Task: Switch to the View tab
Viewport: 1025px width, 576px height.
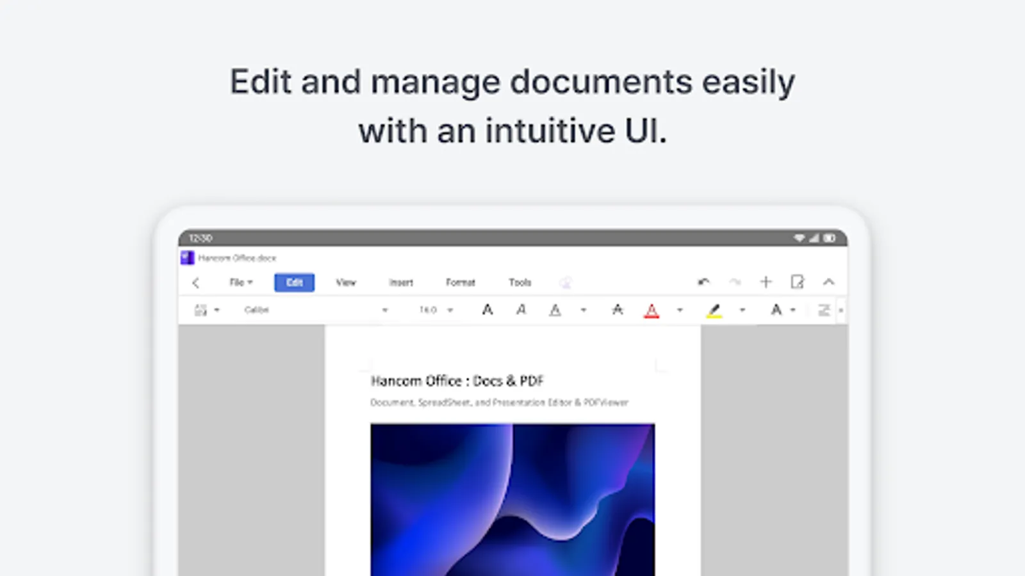Action: [346, 282]
